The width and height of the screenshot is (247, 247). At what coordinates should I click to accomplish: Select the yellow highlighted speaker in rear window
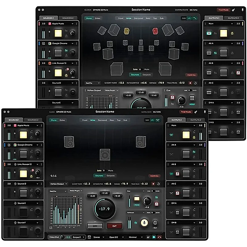tap(126, 30)
